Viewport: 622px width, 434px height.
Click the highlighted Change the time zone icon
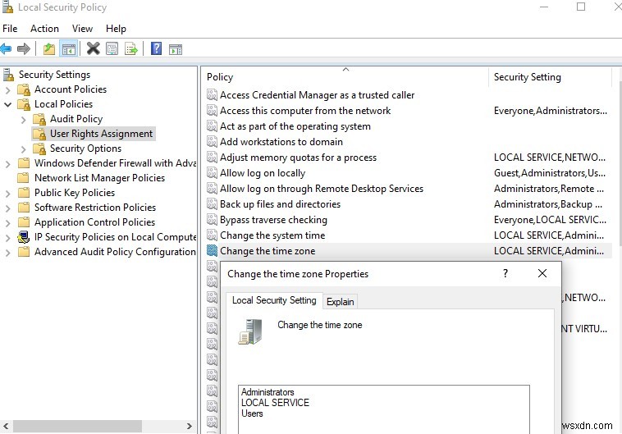pyautogui.click(x=213, y=251)
